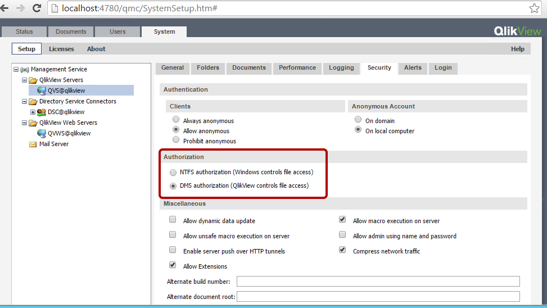Open the System tab
This screenshot has height=308, width=547.
tap(164, 31)
